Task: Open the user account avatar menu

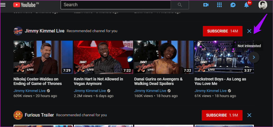Action: 263,5
